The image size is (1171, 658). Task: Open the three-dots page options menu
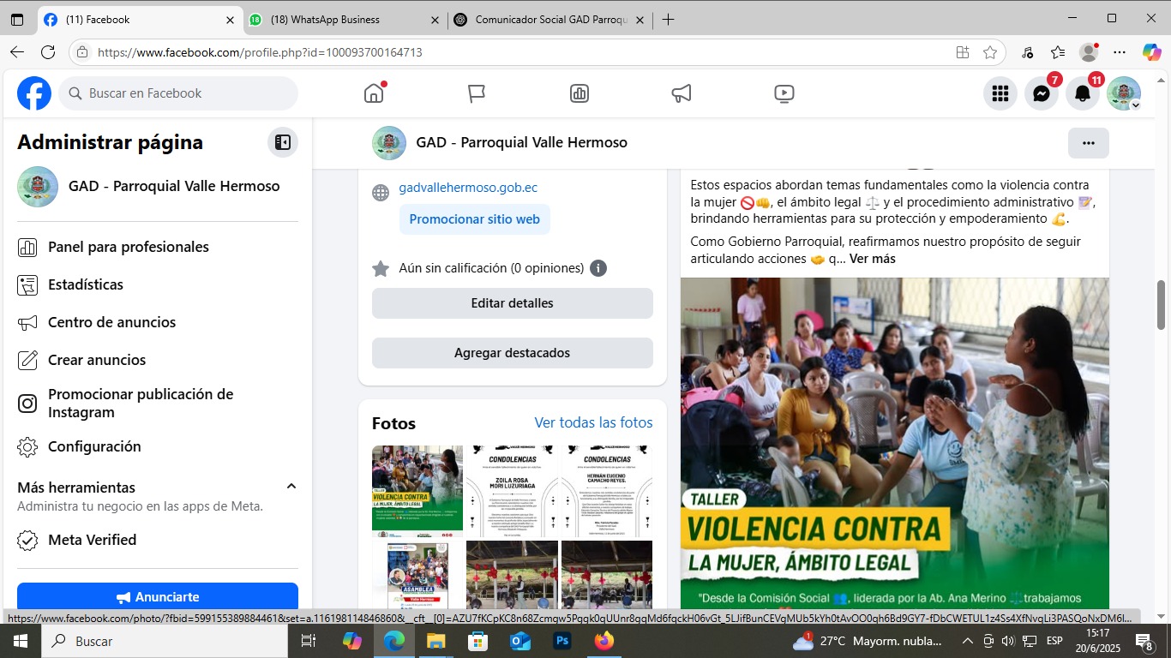[1088, 143]
